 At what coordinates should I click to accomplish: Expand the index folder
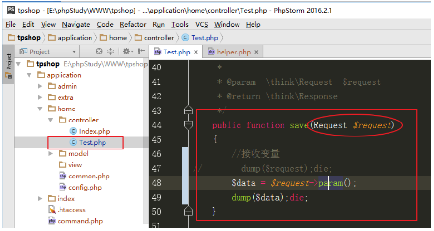[40, 198]
